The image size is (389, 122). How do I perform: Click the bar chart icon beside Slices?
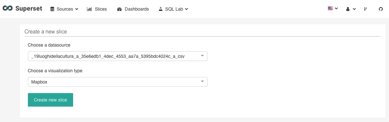[89, 9]
